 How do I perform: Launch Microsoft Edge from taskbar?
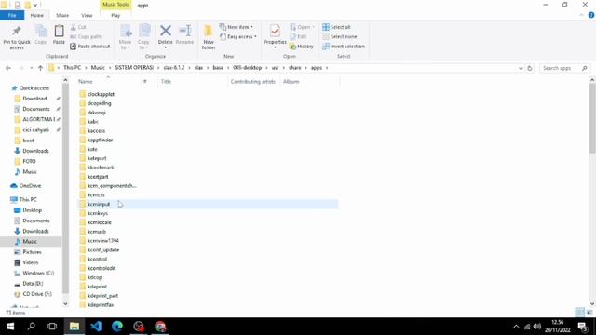(117, 327)
